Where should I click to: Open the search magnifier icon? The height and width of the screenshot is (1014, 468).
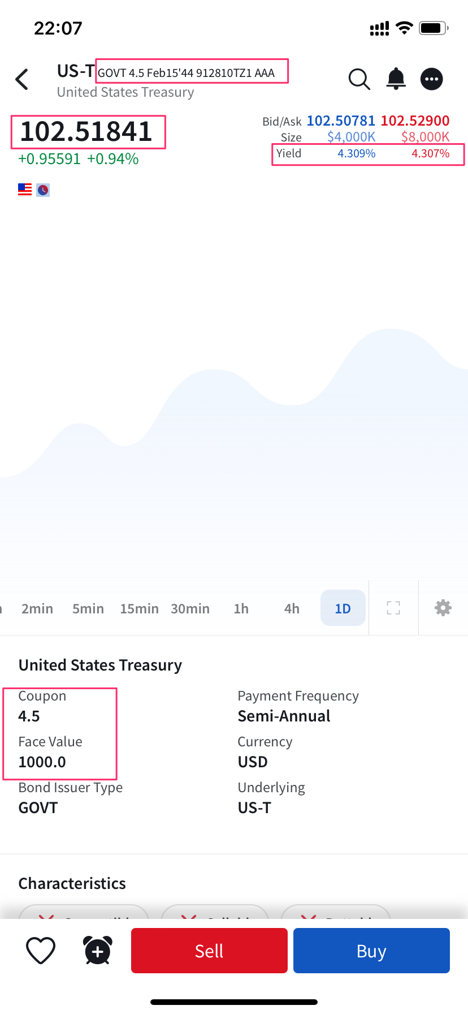coord(359,79)
